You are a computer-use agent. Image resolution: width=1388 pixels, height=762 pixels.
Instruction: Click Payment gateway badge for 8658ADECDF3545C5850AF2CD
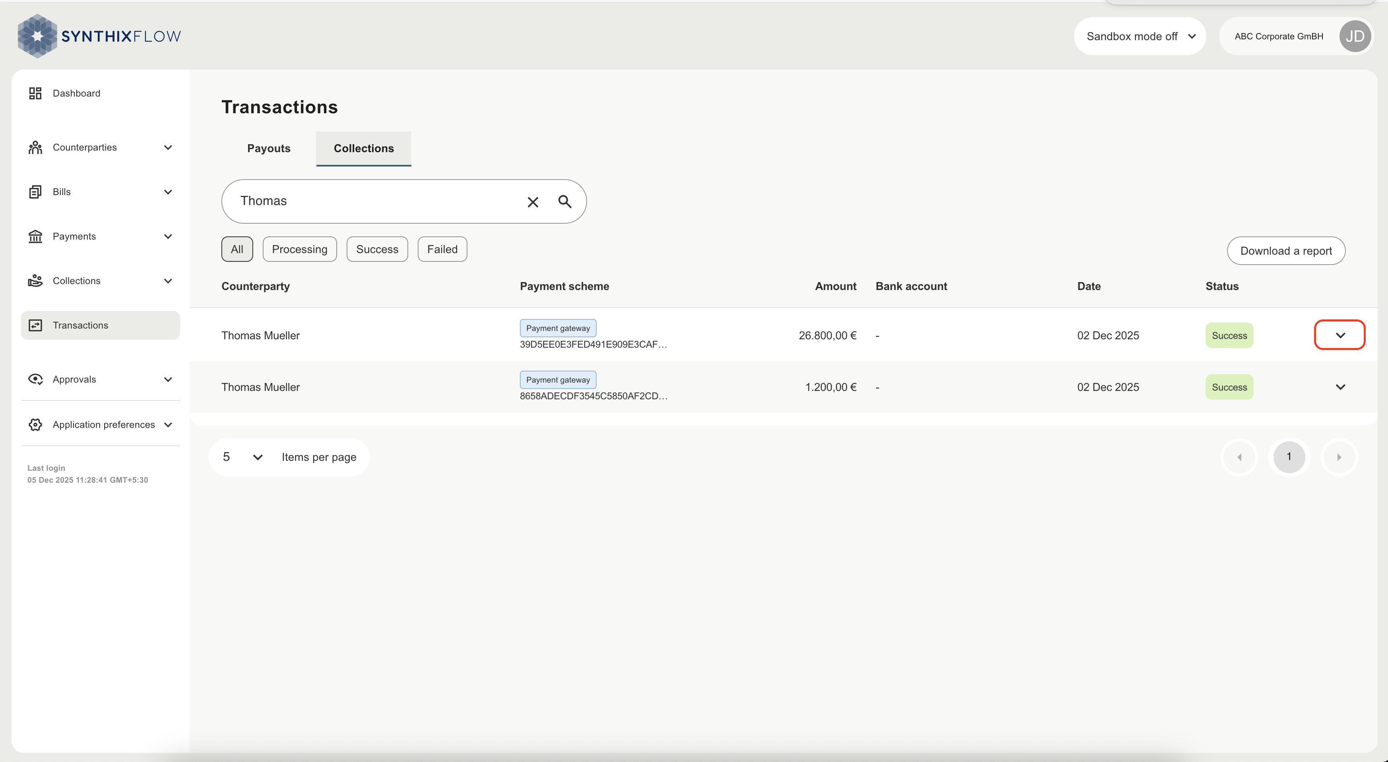pos(558,380)
